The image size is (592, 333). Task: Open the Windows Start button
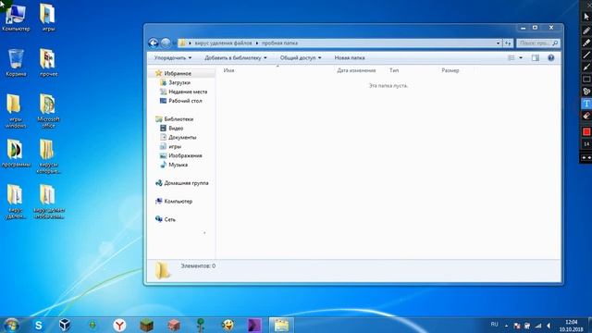pos(11,325)
